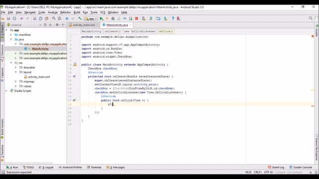Click the Save All floppy icon
The image size is (319, 179).
[8, 19]
